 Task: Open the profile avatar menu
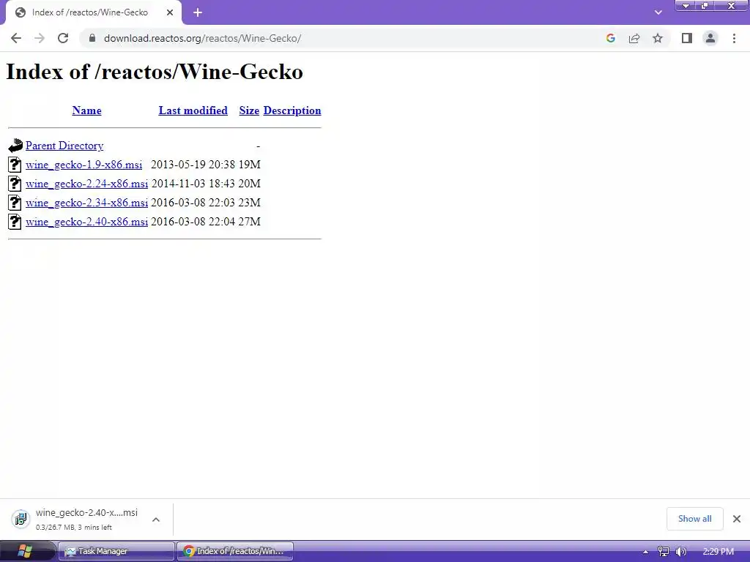coord(710,38)
